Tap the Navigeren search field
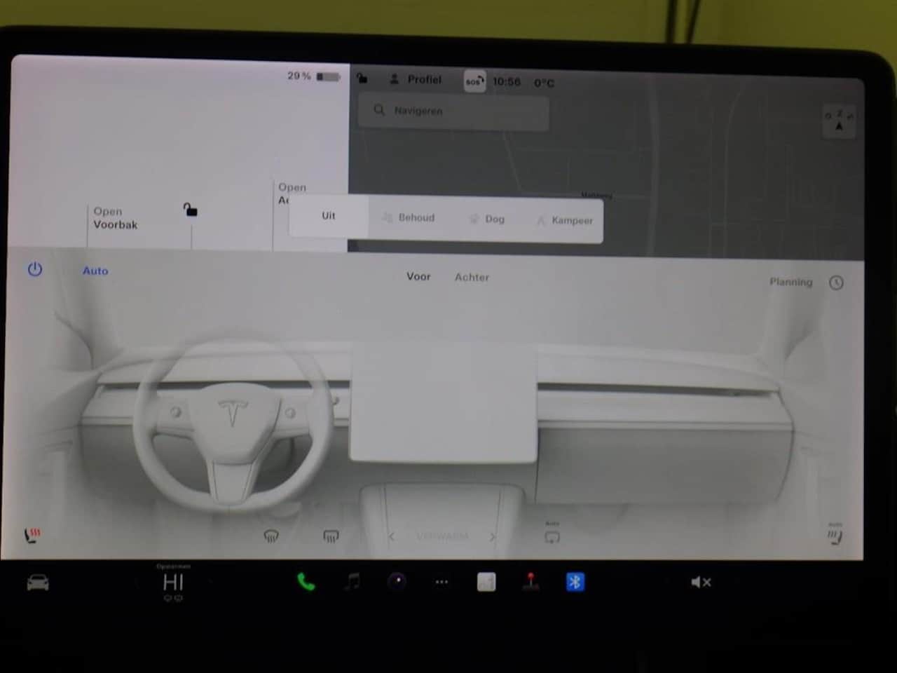 tap(453, 111)
